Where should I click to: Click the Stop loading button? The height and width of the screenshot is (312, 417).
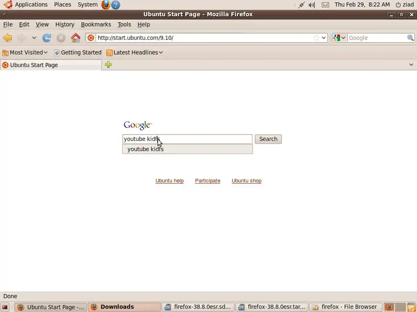[x=61, y=38]
